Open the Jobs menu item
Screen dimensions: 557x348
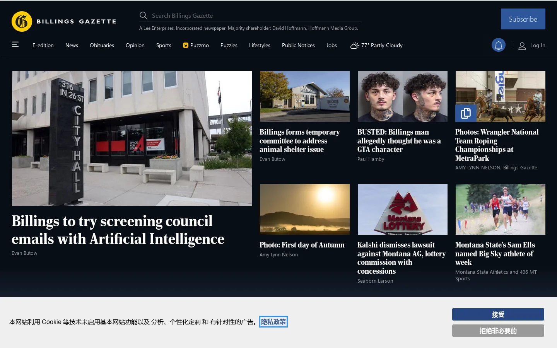[x=331, y=45]
